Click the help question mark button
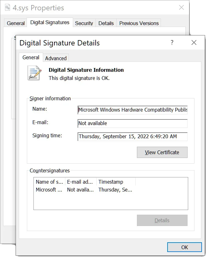Screen dimensions: 206x257 (172, 43)
